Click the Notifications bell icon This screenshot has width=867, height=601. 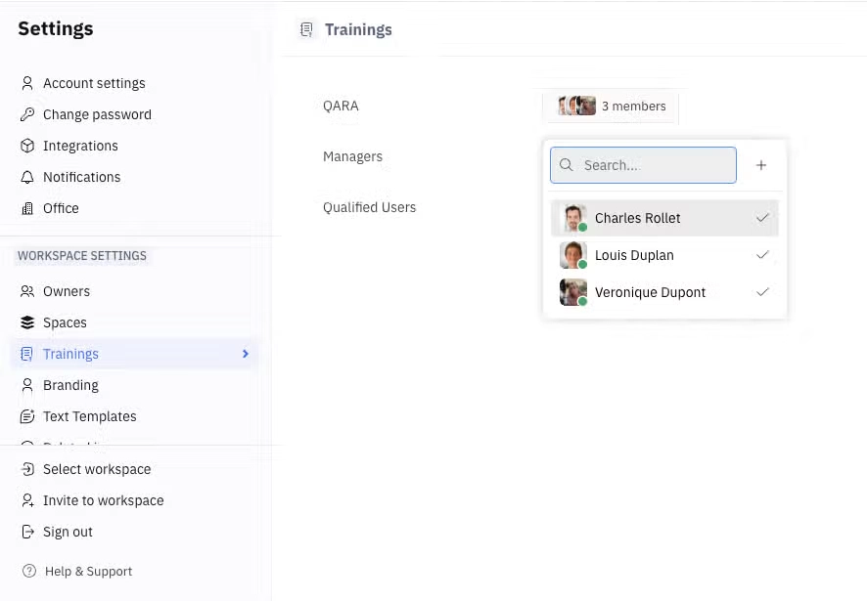(x=26, y=177)
